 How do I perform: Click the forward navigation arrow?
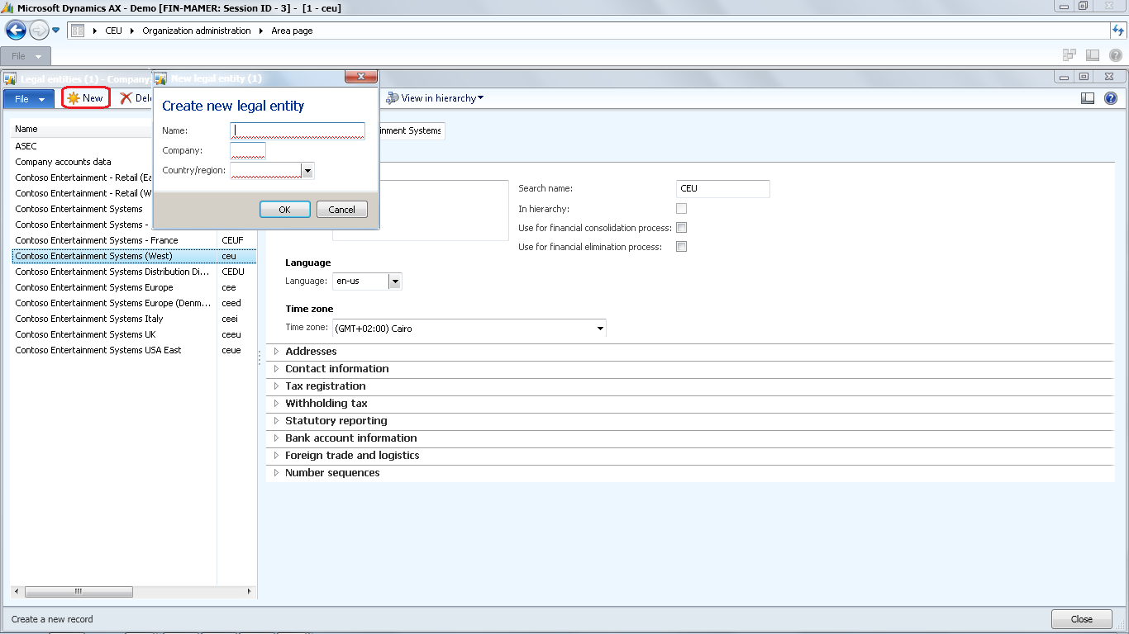39,31
